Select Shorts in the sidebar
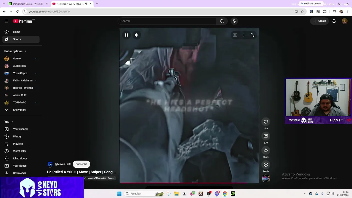The width and height of the screenshot is (352, 198). [x=21, y=39]
